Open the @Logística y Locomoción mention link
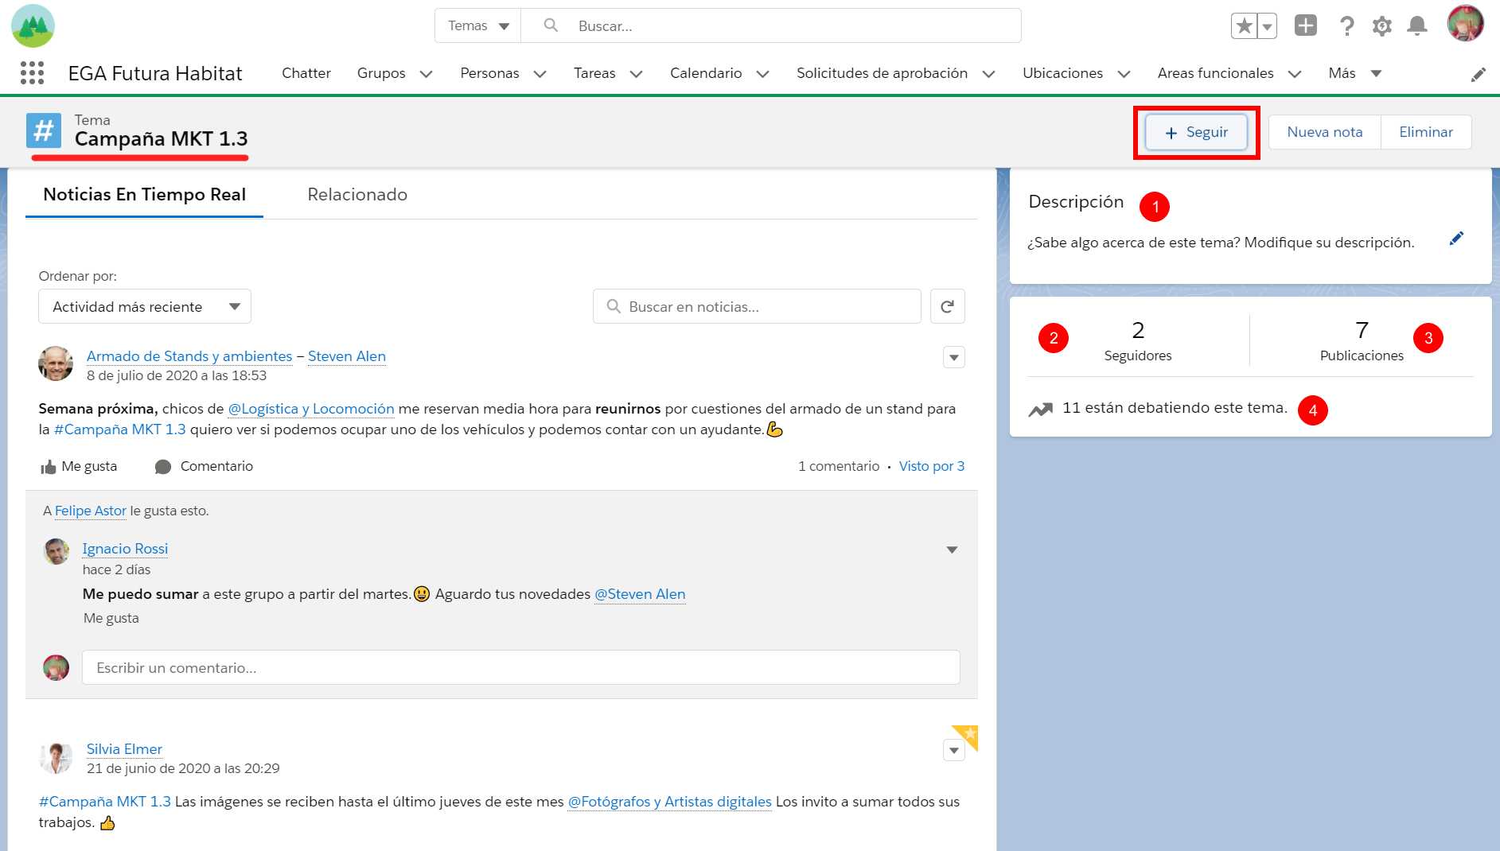The width and height of the screenshot is (1500, 851). [311, 409]
